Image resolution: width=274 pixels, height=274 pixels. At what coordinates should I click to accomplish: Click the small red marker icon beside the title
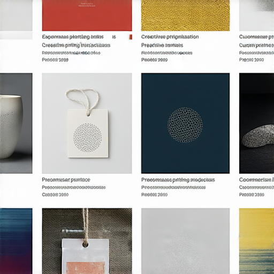pyautogui.click(x=131, y=37)
